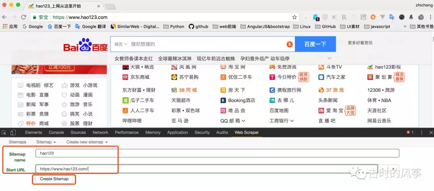Open the Sitemaps menu item

[x=17, y=142]
